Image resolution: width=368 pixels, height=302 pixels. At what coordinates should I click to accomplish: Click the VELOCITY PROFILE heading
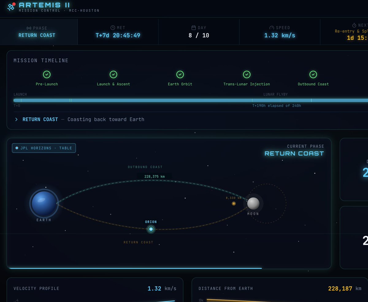point(36,289)
